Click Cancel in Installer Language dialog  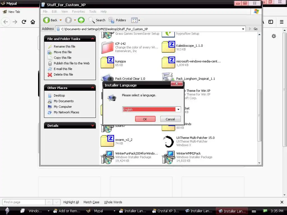point(170,119)
